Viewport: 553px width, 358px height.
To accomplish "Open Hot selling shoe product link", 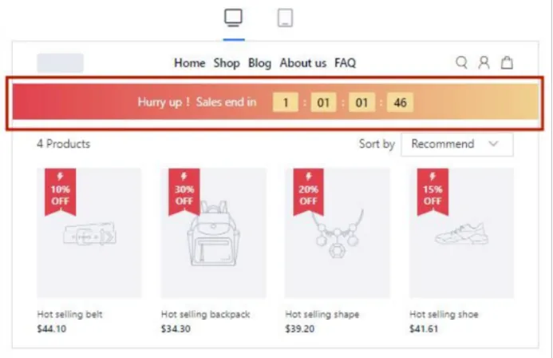I will [x=444, y=314].
